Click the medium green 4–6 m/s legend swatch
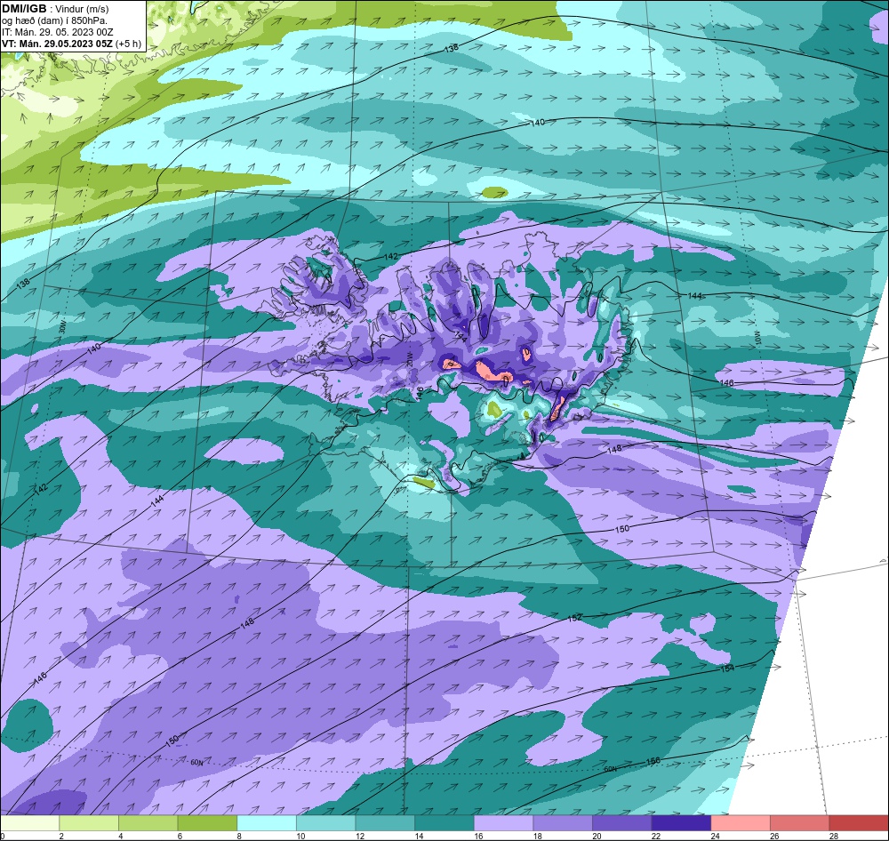889x841 pixels. (x=148, y=823)
